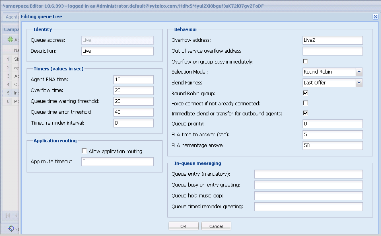Click the Cancel button
381x236 pixels.
click(x=216, y=226)
